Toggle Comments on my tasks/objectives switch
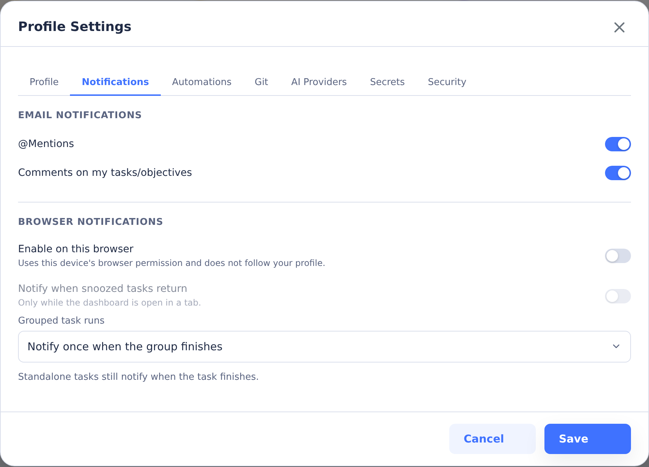This screenshot has height=467, width=649. [x=618, y=173]
